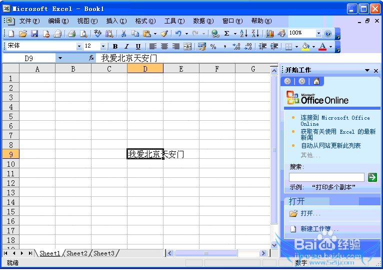The image size is (383, 270).
Task: Align cell text to the left
Action: click(153, 46)
